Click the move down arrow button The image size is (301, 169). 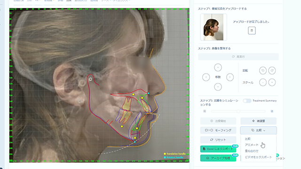click(x=218, y=87)
